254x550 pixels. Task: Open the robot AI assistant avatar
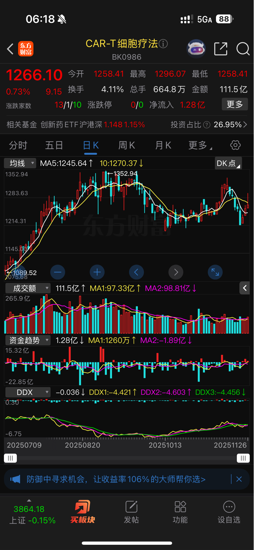196,49
